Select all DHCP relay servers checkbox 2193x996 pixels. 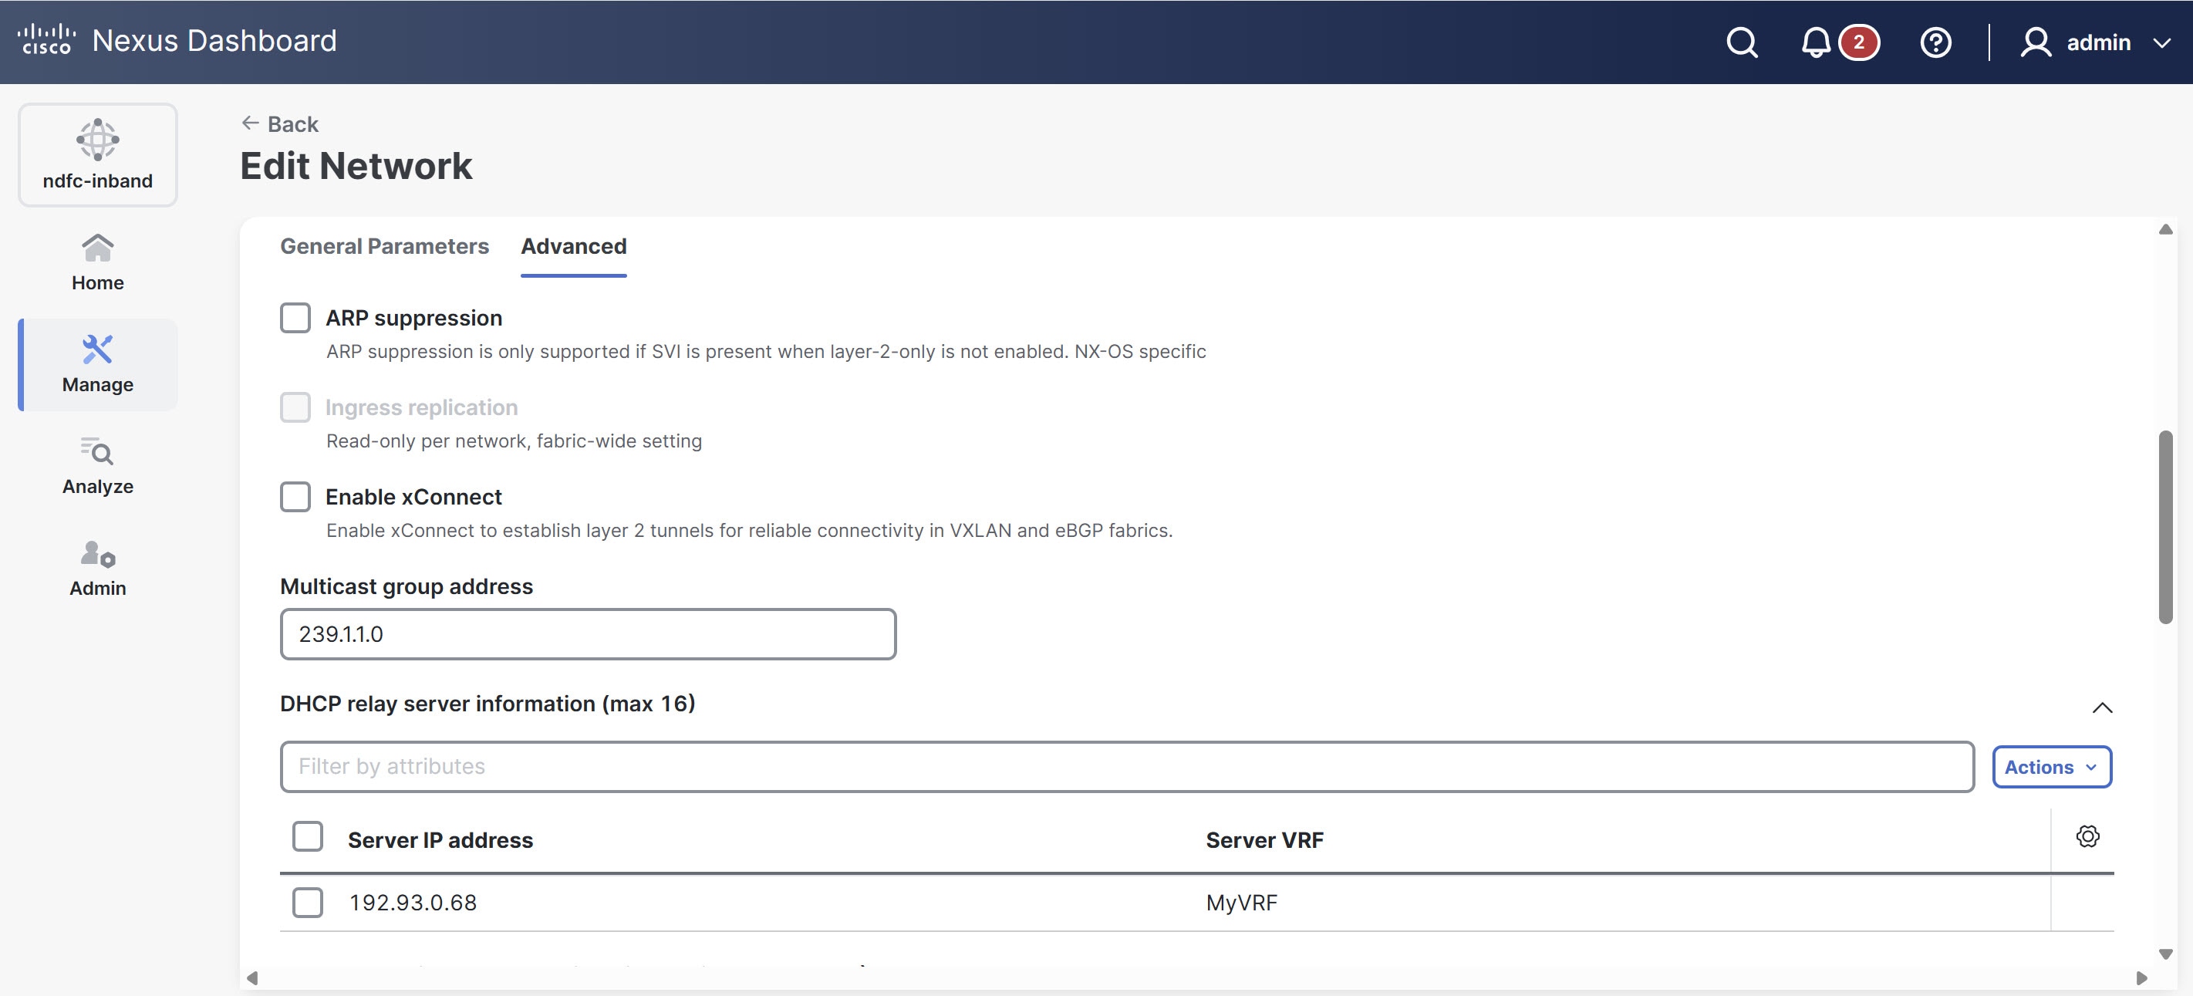[307, 836]
